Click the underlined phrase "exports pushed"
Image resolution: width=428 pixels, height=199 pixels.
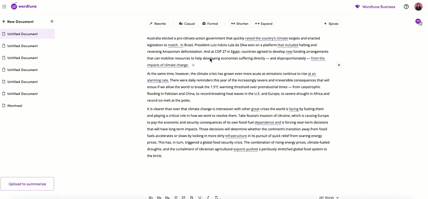coord(245,149)
